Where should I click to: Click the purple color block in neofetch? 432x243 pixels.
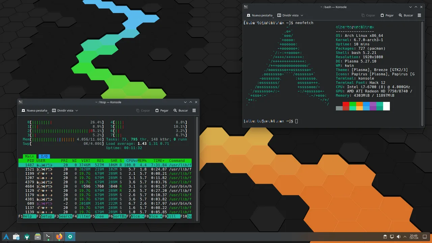[373, 106]
